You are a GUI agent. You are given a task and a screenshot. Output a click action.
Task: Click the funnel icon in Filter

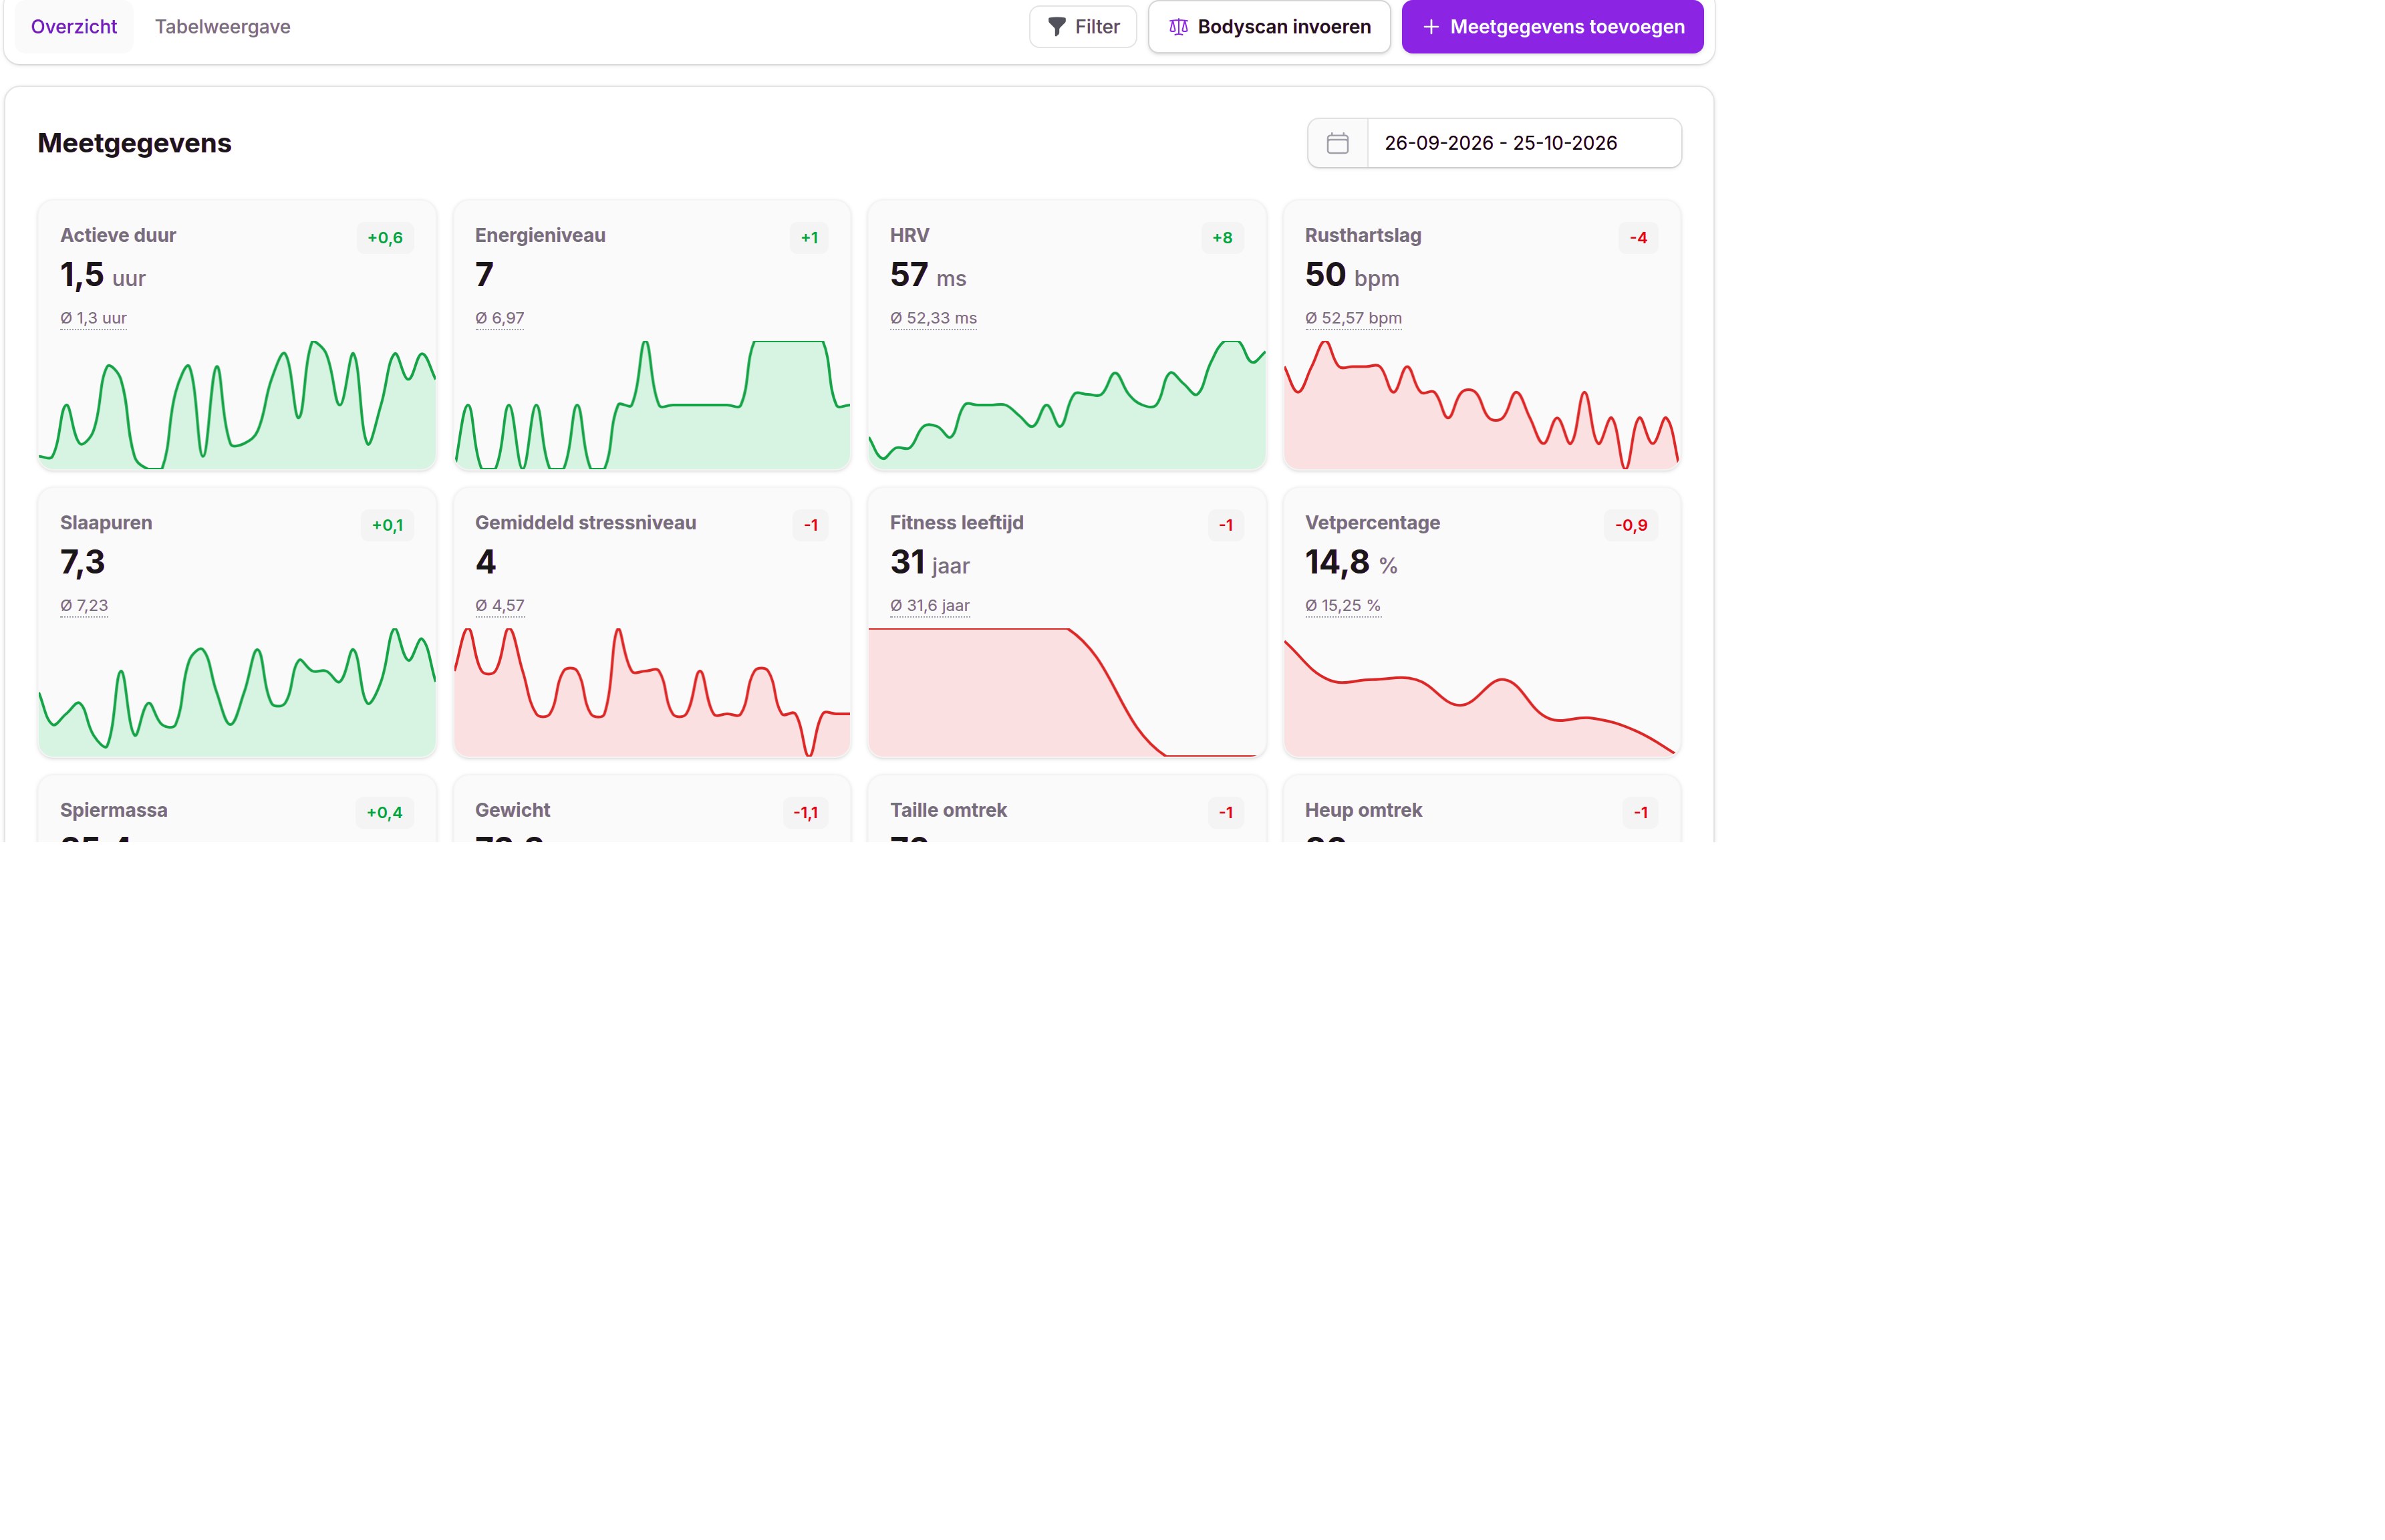pyautogui.click(x=1056, y=27)
